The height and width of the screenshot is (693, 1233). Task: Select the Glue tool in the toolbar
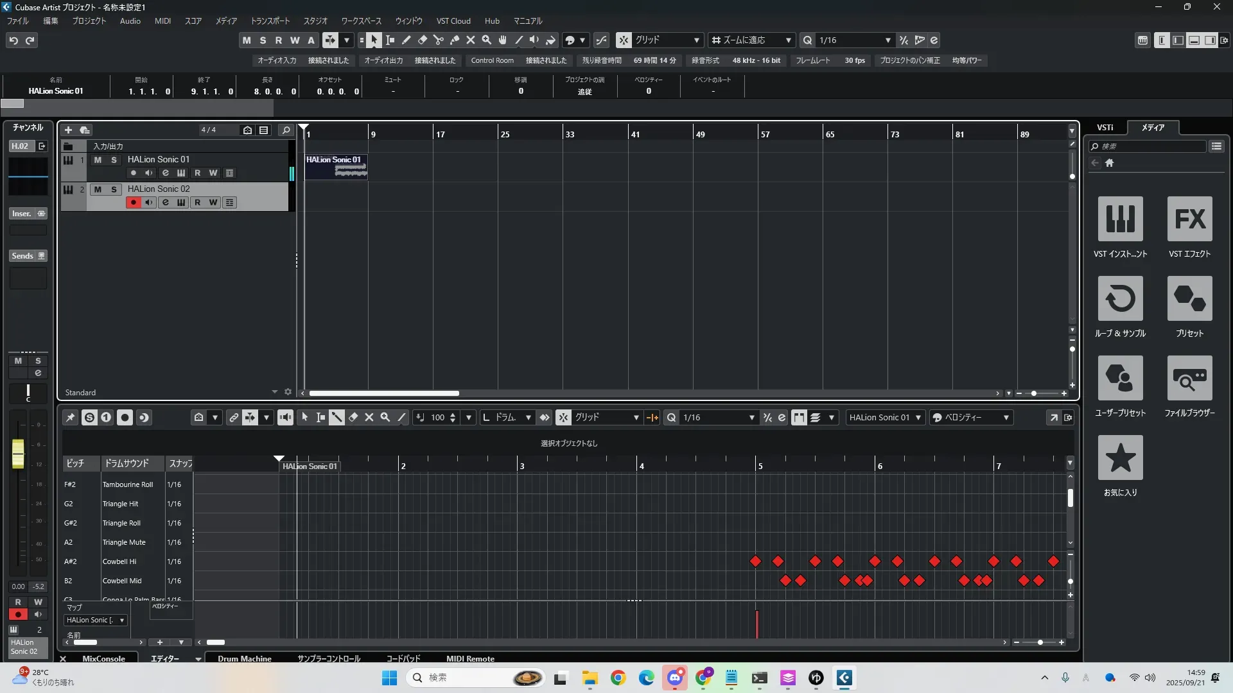(x=455, y=40)
